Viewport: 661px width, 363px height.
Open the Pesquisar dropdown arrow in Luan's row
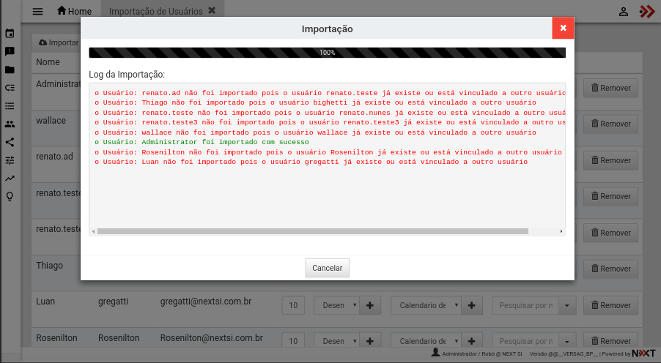568,305
